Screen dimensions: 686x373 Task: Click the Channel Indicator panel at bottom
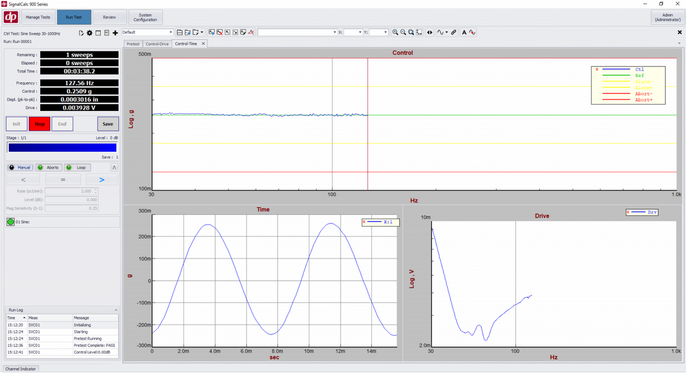[21, 368]
